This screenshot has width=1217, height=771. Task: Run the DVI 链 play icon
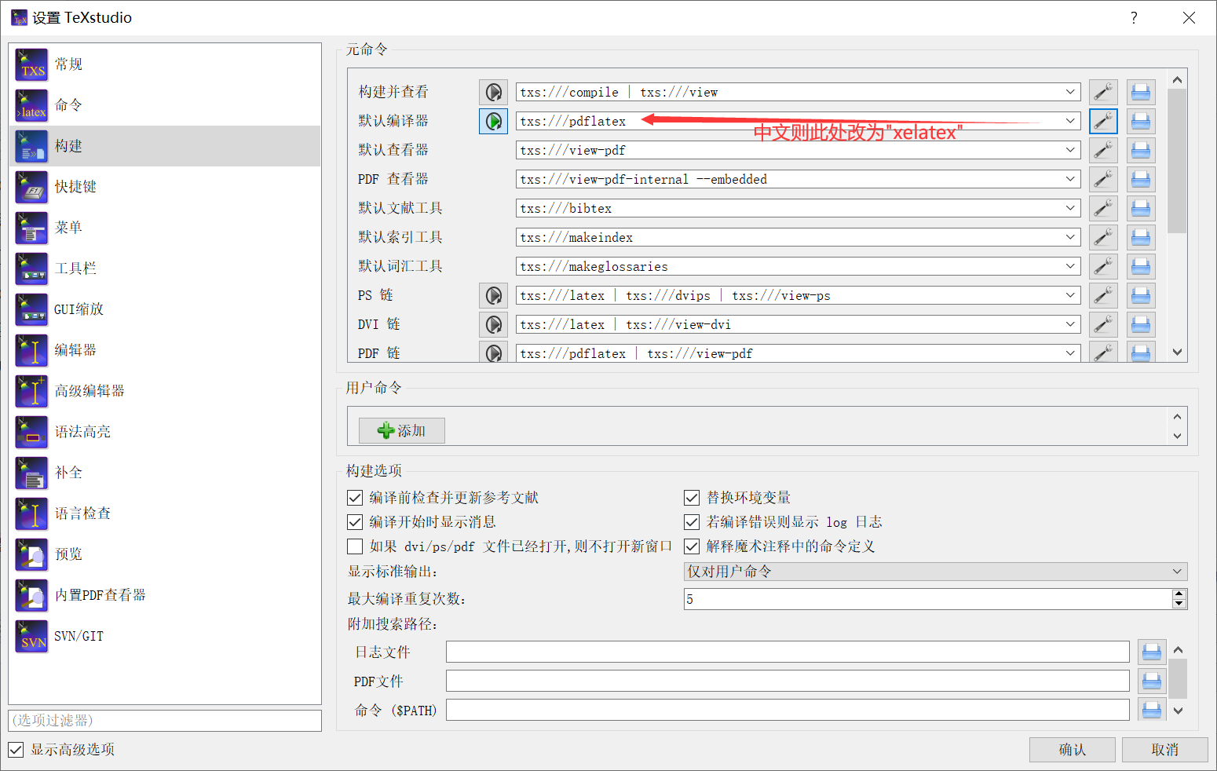tap(493, 324)
